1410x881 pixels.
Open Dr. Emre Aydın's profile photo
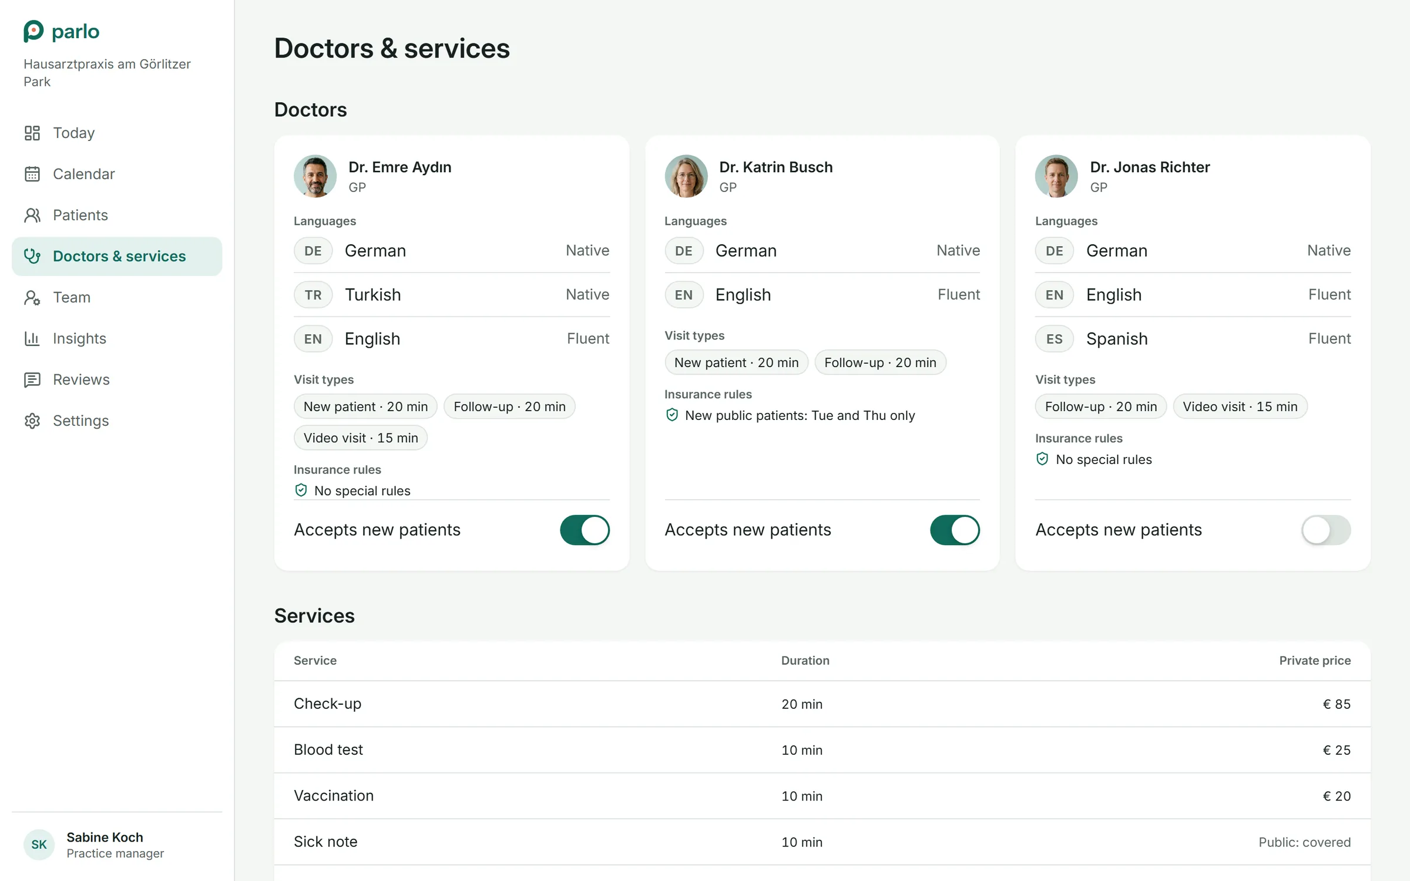315,176
